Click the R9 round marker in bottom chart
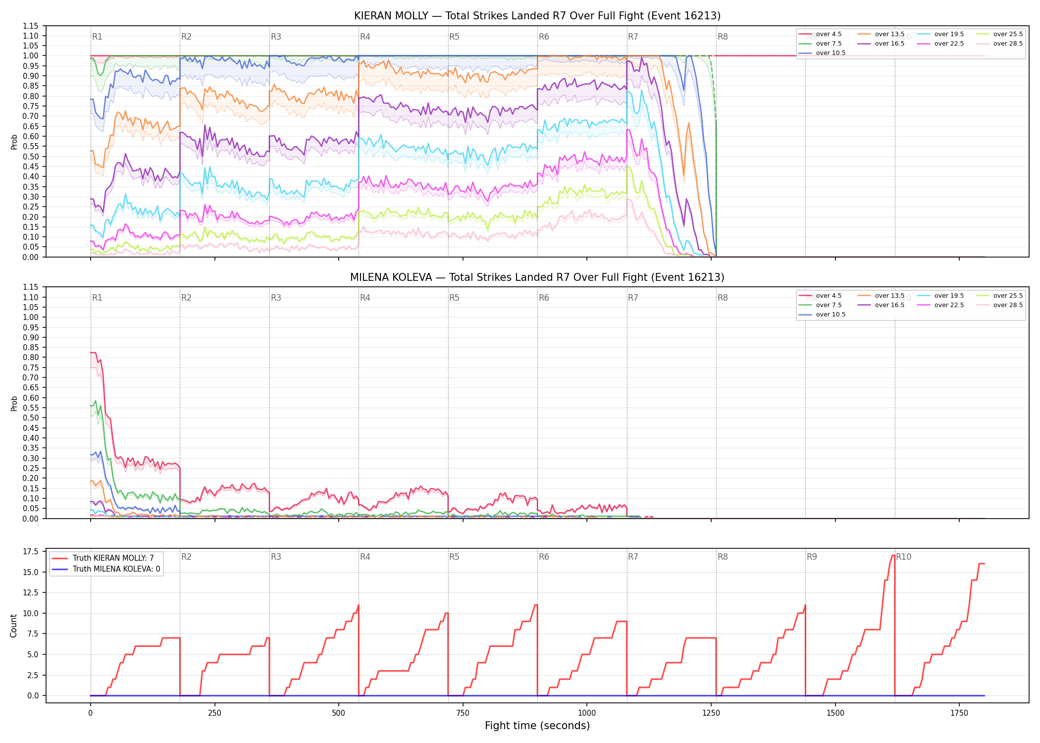This screenshot has height=743, width=1040. point(812,557)
